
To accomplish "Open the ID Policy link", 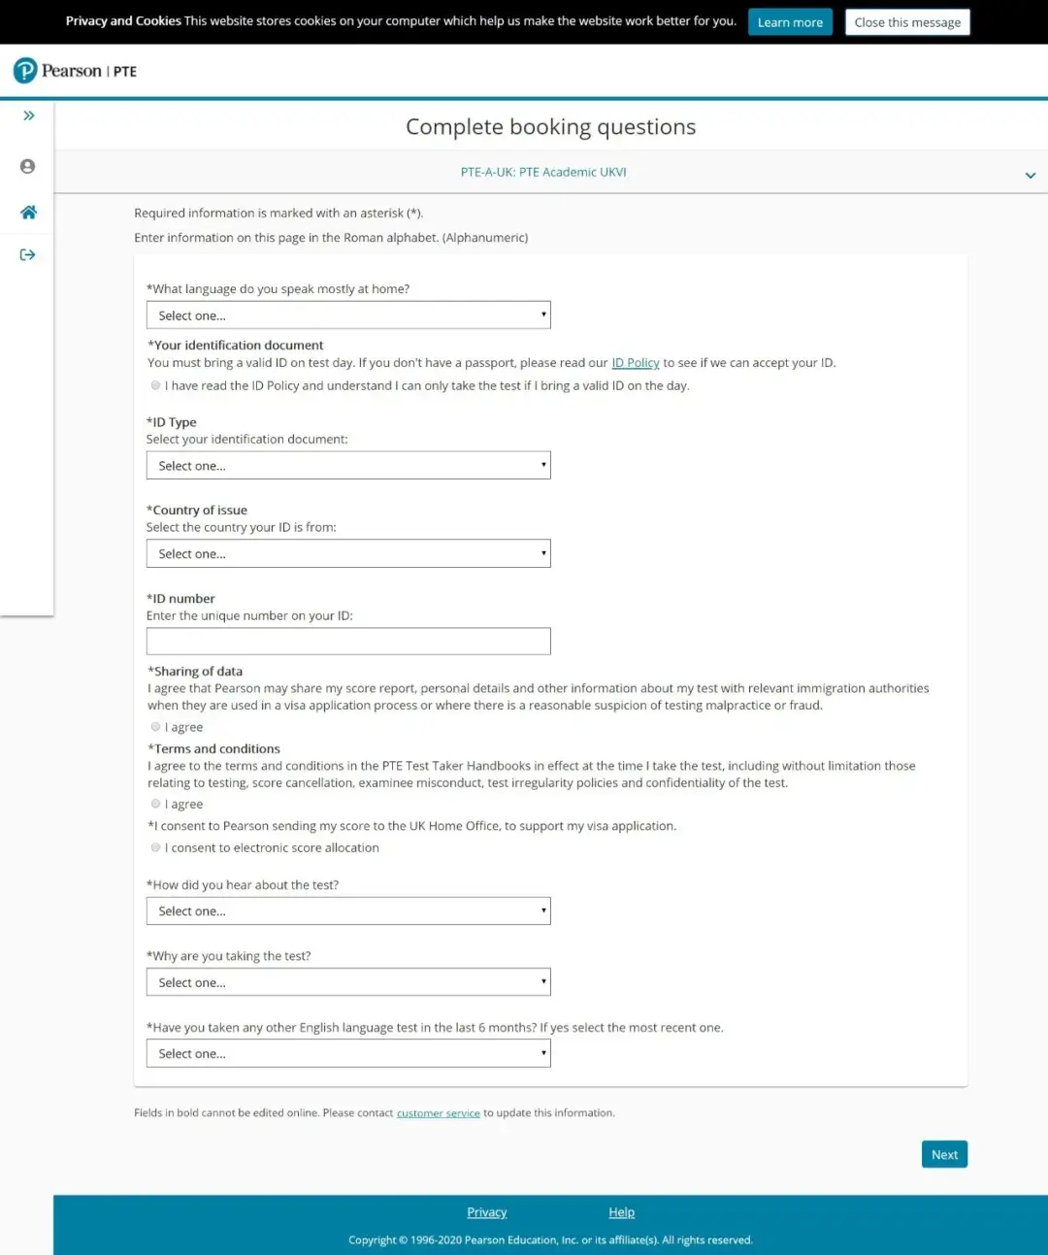I will click(636, 363).
